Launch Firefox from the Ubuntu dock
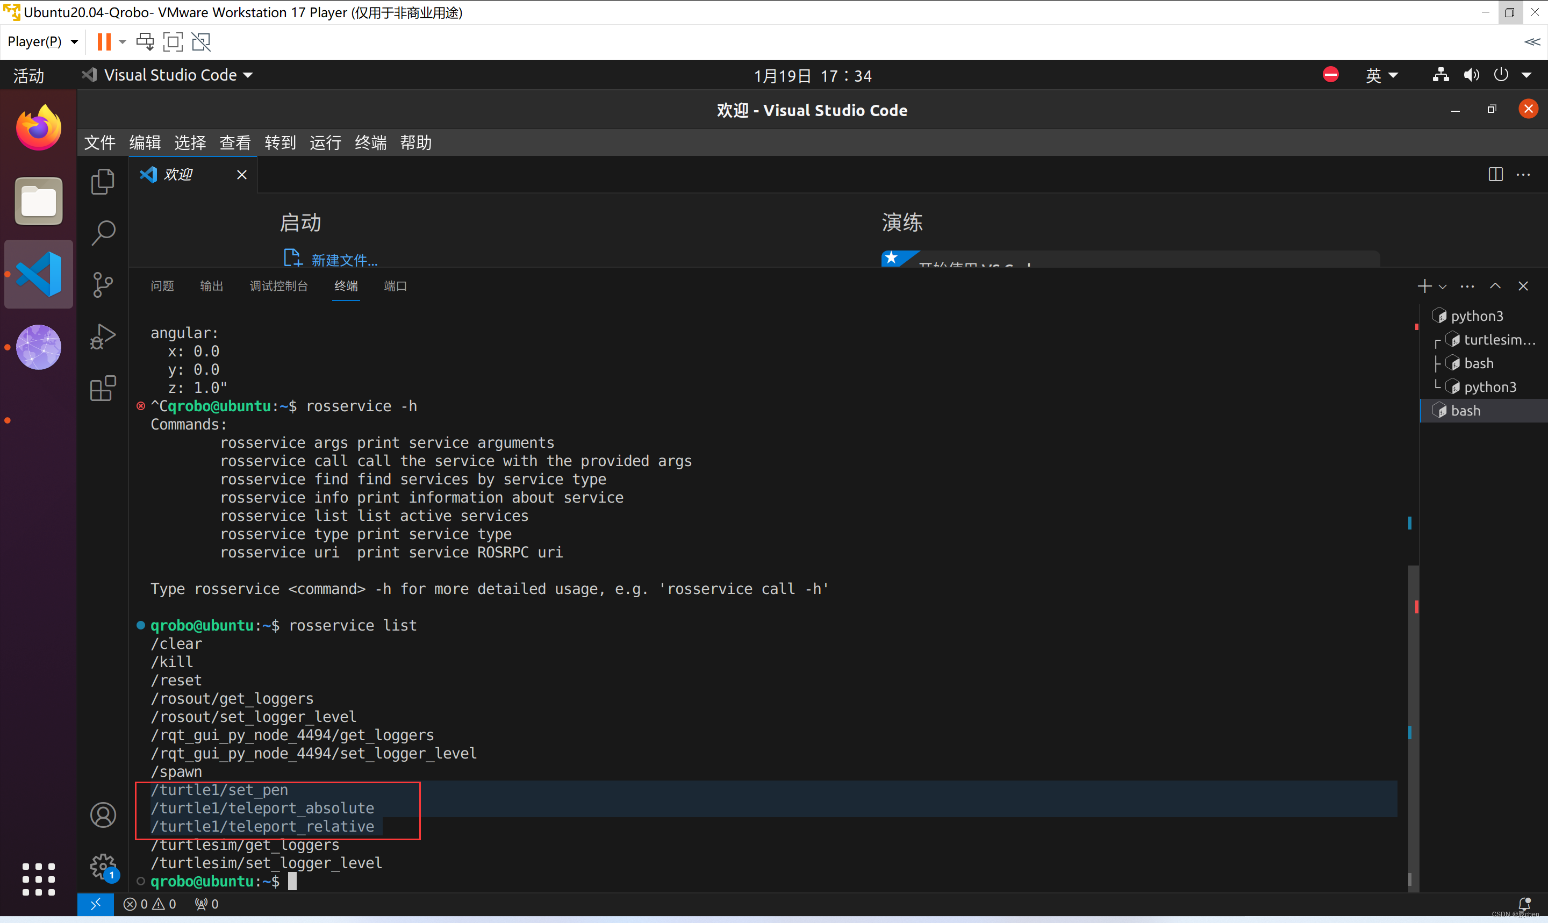 pos(39,127)
